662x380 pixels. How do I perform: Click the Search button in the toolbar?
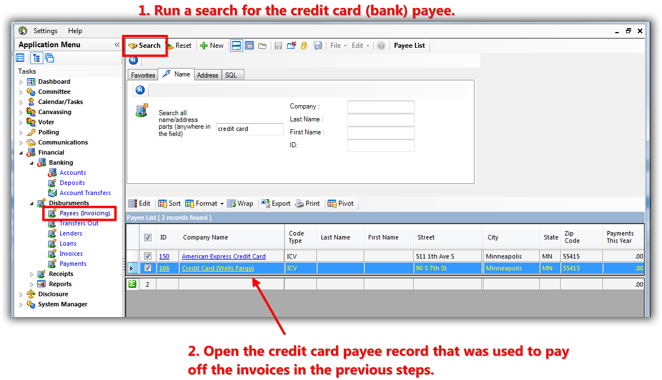[144, 46]
